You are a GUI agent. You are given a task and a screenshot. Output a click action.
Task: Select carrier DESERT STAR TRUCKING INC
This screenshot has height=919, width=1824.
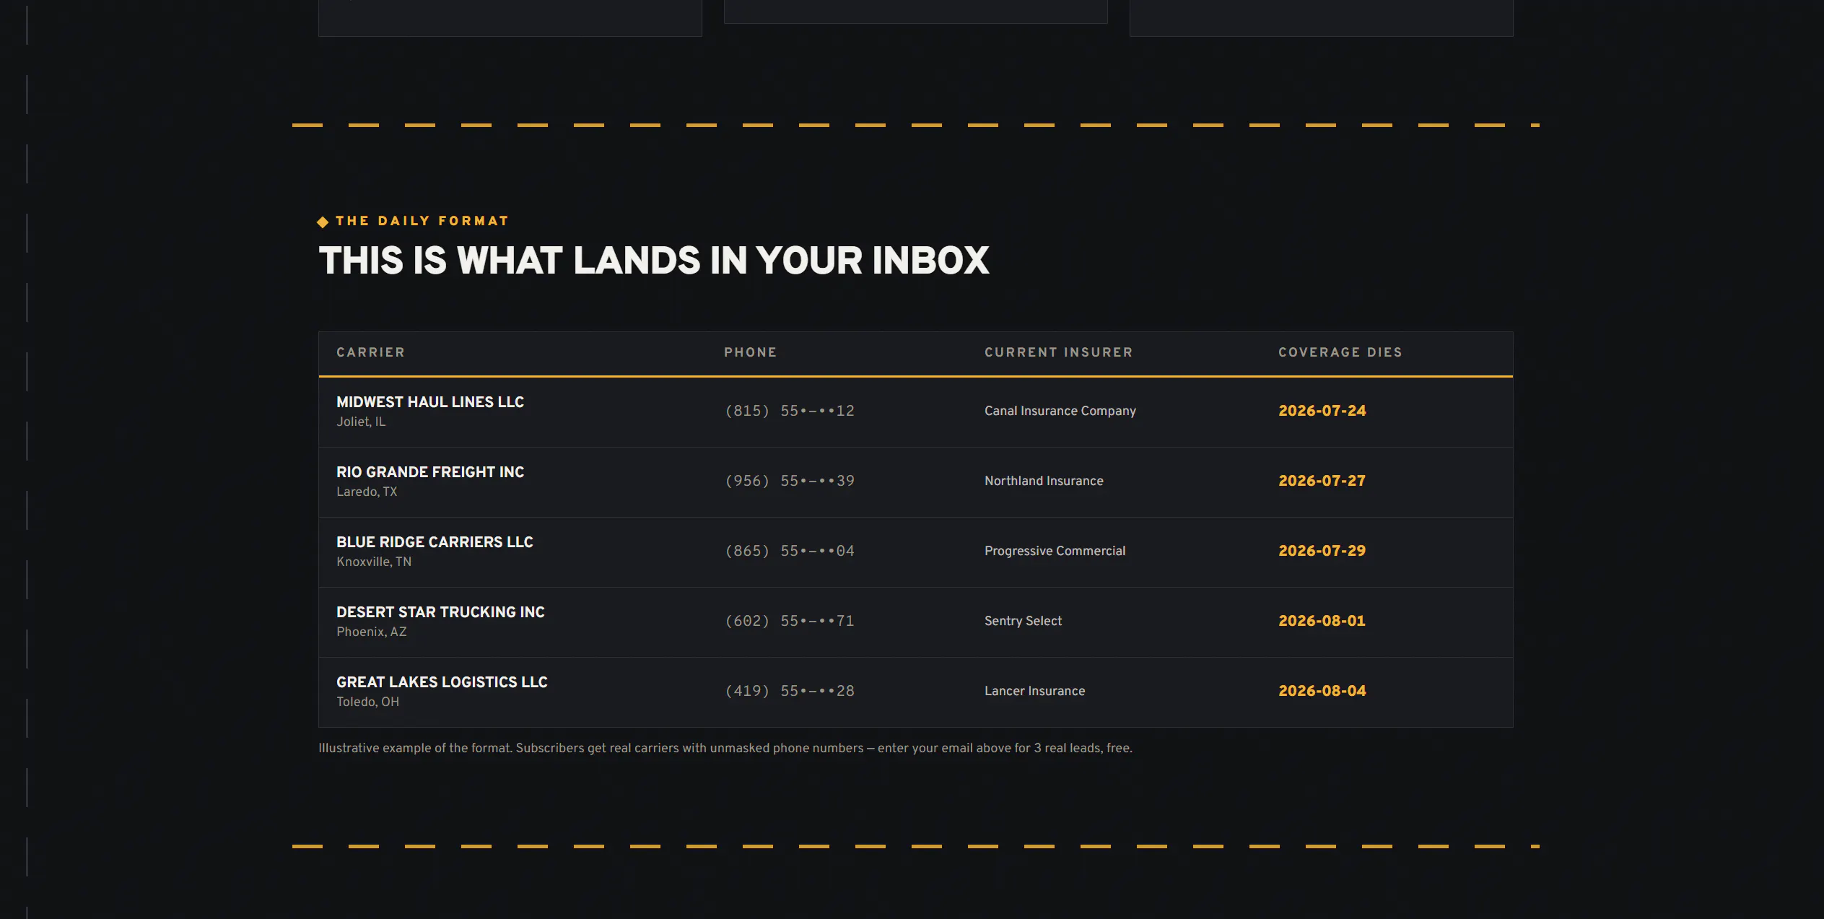440,612
